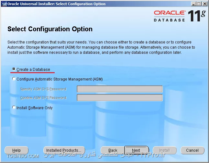This screenshot has width=209, height=163.
Task: Minimize the Oracle Universal Installer window
Action: click(x=194, y=4)
